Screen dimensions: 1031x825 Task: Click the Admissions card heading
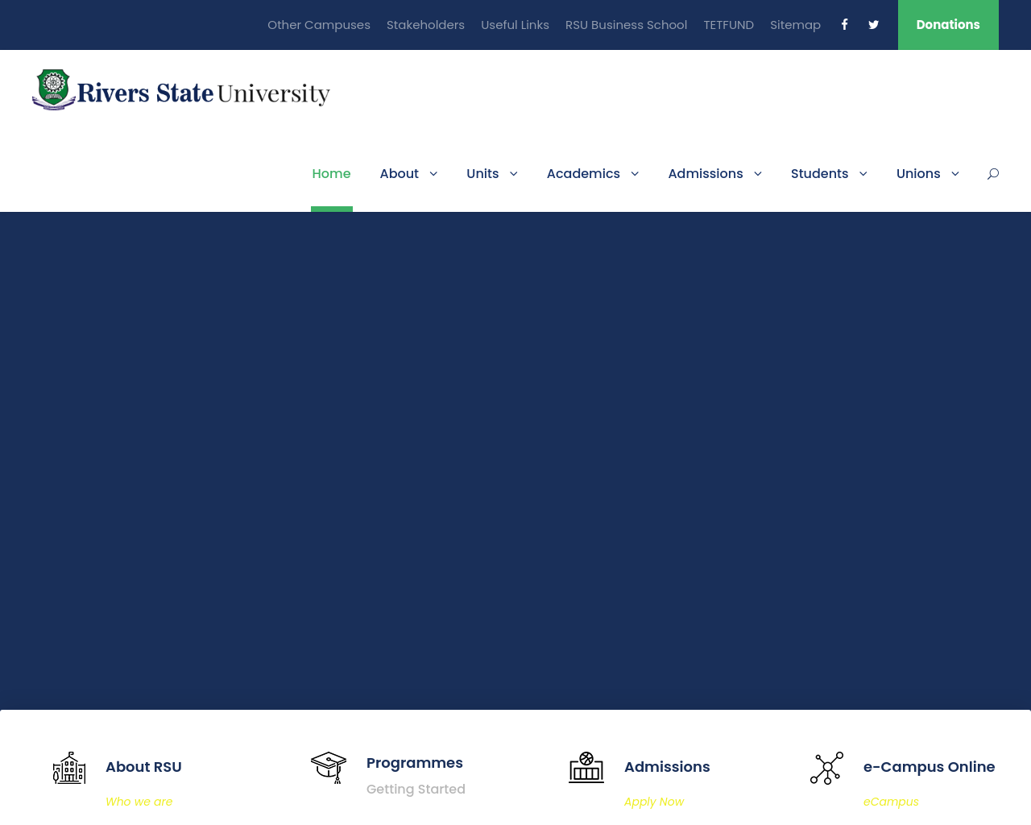(x=667, y=767)
